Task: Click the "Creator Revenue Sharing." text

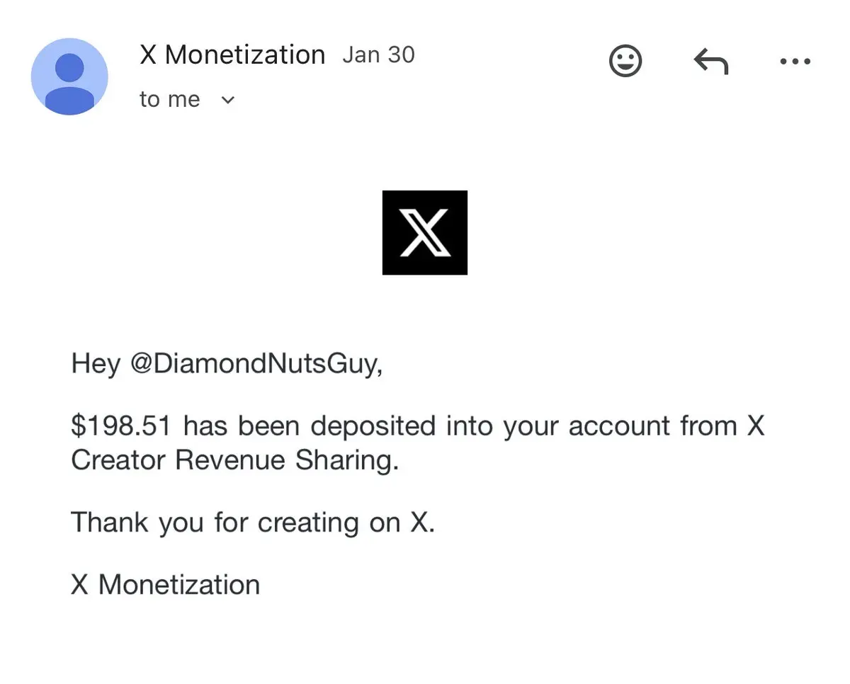Action: 234,460
